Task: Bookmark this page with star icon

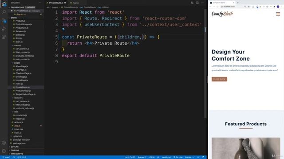Action: [x=248, y=7]
